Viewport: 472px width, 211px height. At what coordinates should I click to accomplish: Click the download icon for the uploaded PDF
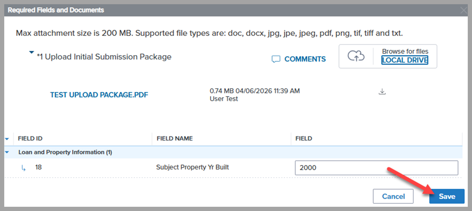tap(382, 92)
